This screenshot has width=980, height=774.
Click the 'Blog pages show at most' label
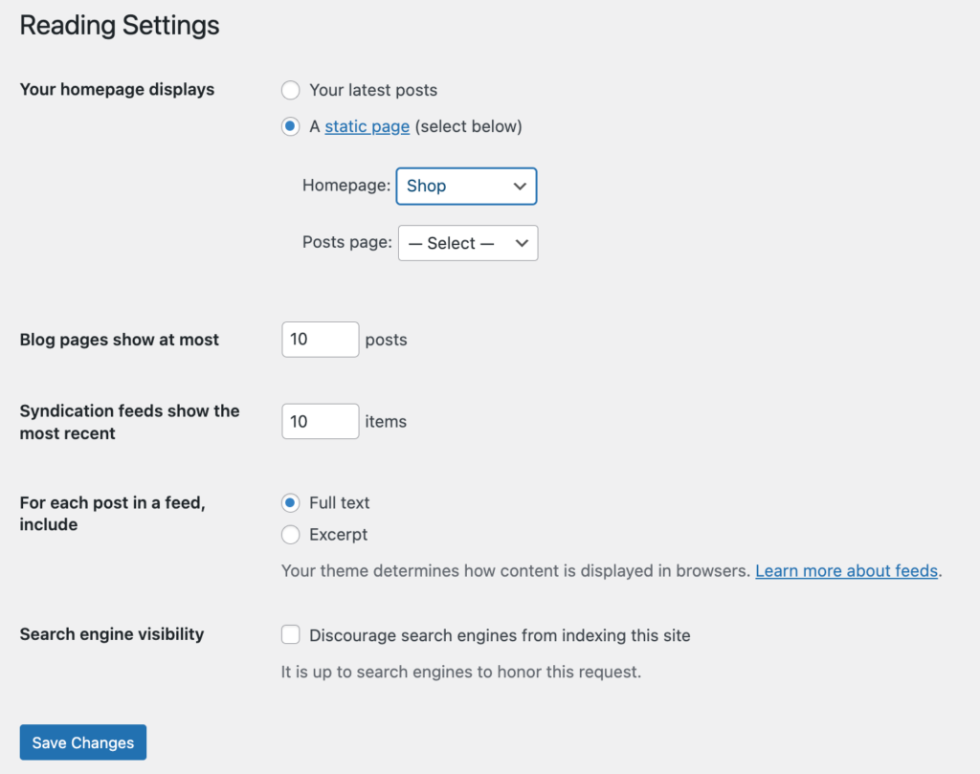(x=120, y=340)
